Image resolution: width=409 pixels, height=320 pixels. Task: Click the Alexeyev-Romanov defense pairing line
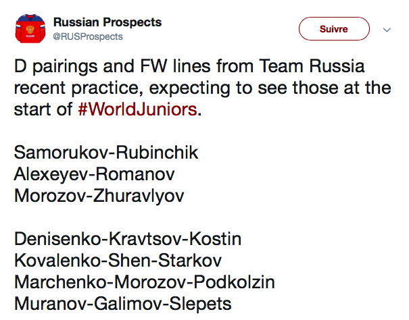(x=95, y=174)
